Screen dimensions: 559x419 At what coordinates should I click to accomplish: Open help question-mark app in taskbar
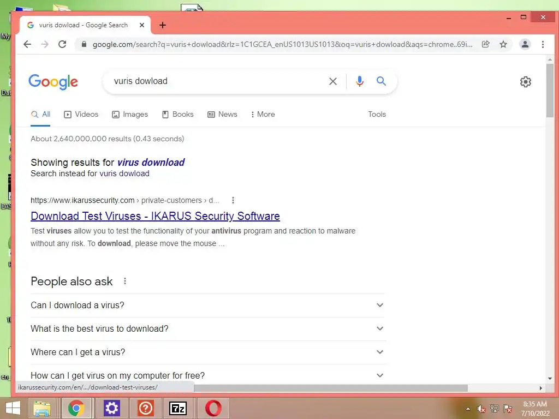pyautogui.click(x=145, y=408)
